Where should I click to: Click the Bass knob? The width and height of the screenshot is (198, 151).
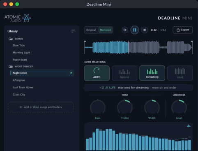coord(98,107)
